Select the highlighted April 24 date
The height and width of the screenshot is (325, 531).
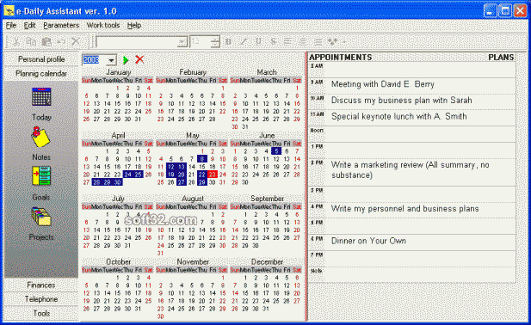(x=127, y=175)
